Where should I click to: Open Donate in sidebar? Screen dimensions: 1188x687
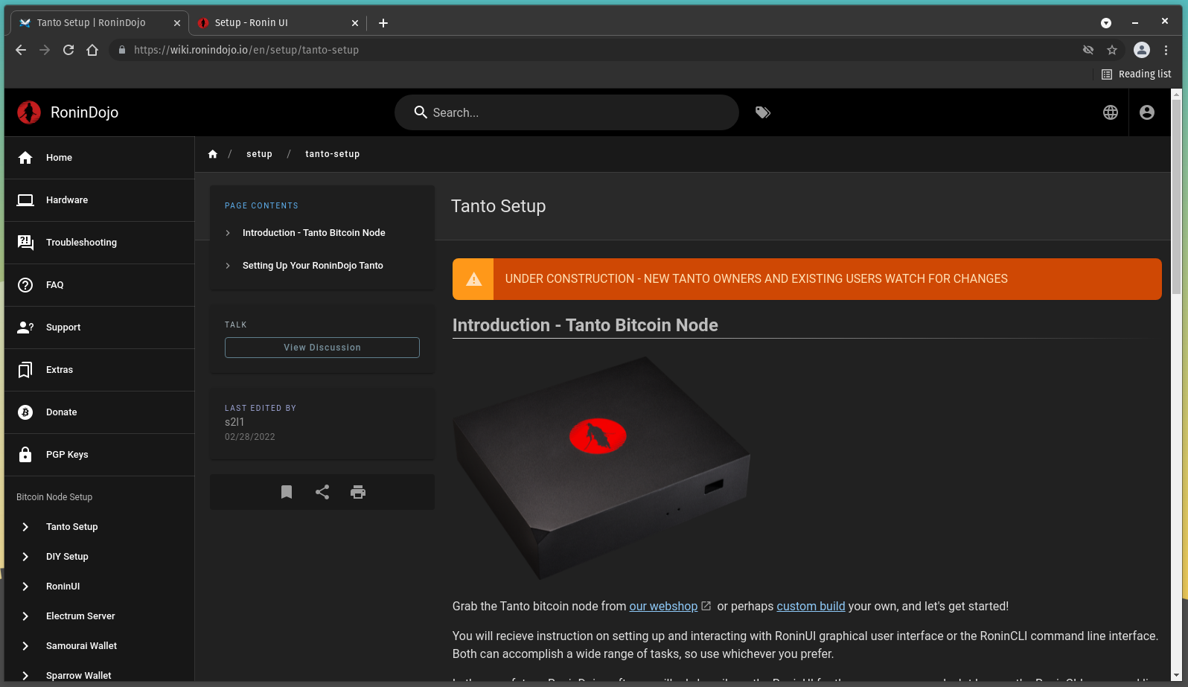[99, 412]
